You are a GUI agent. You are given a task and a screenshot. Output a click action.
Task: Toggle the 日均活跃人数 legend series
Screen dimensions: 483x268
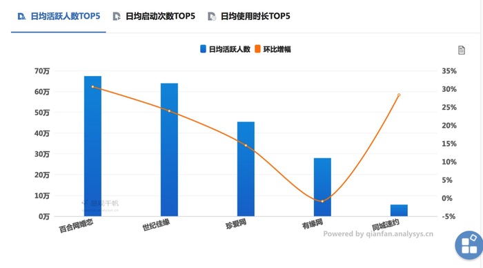225,49
